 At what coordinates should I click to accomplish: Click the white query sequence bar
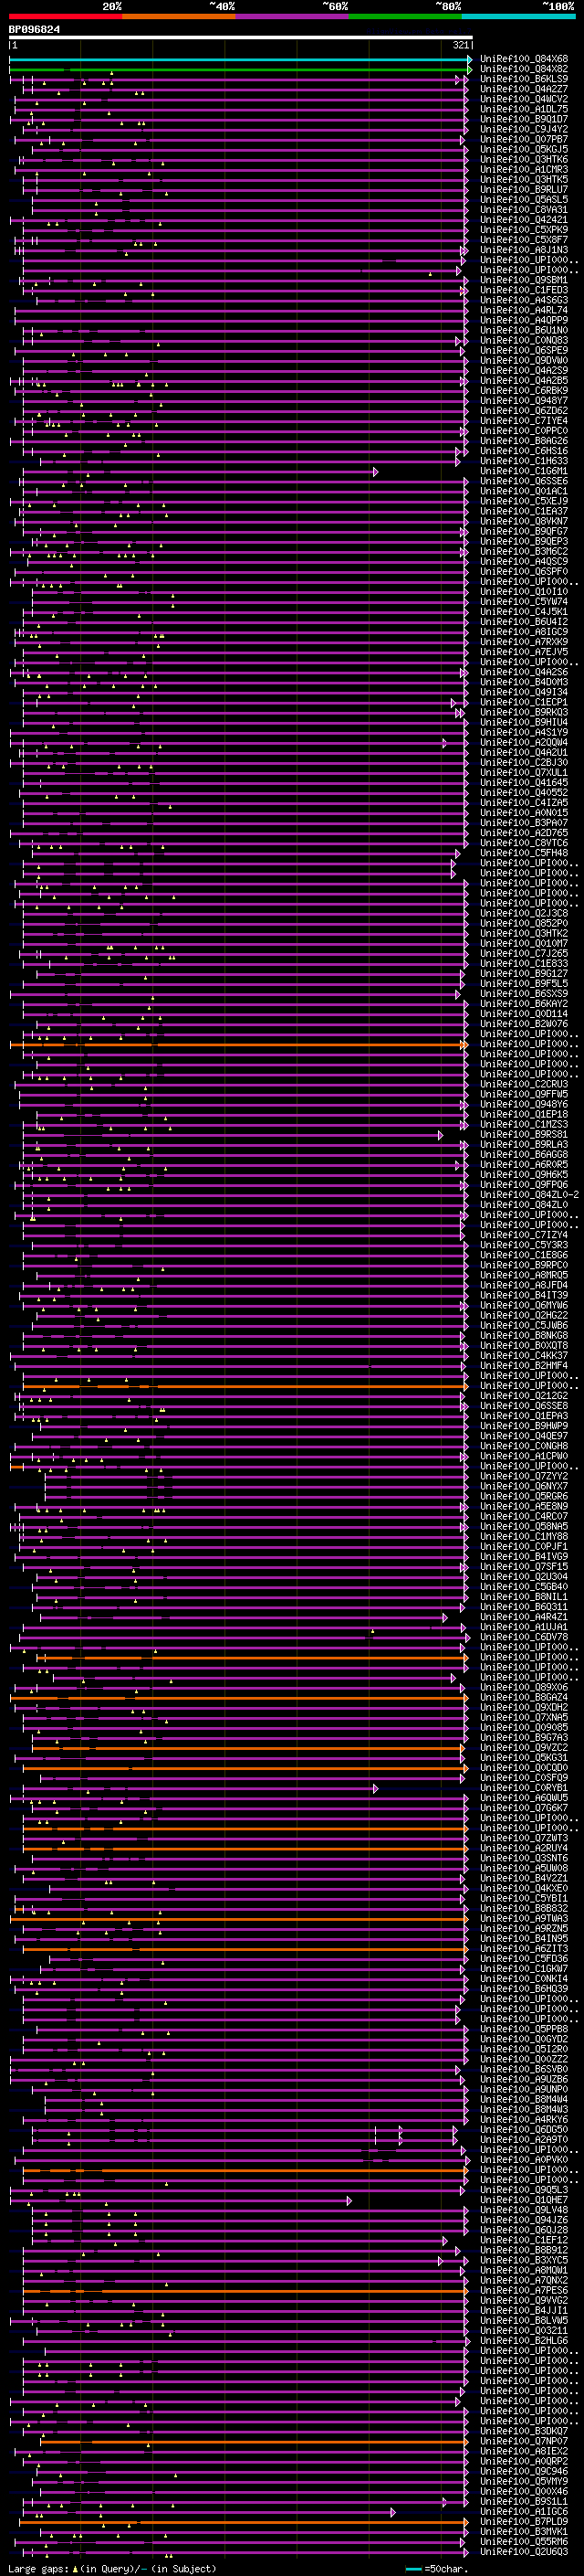(x=241, y=38)
